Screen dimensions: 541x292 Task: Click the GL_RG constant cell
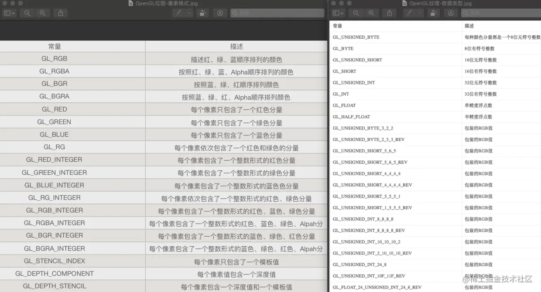pyautogui.click(x=55, y=147)
